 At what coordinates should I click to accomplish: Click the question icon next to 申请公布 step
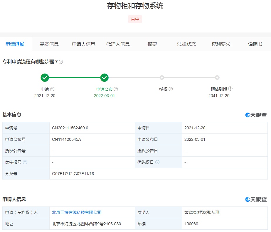coord(116,89)
